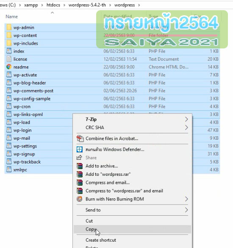This screenshot has width=233, height=248.
Task: Select the wp-admin folder icon
Action: (9, 27)
